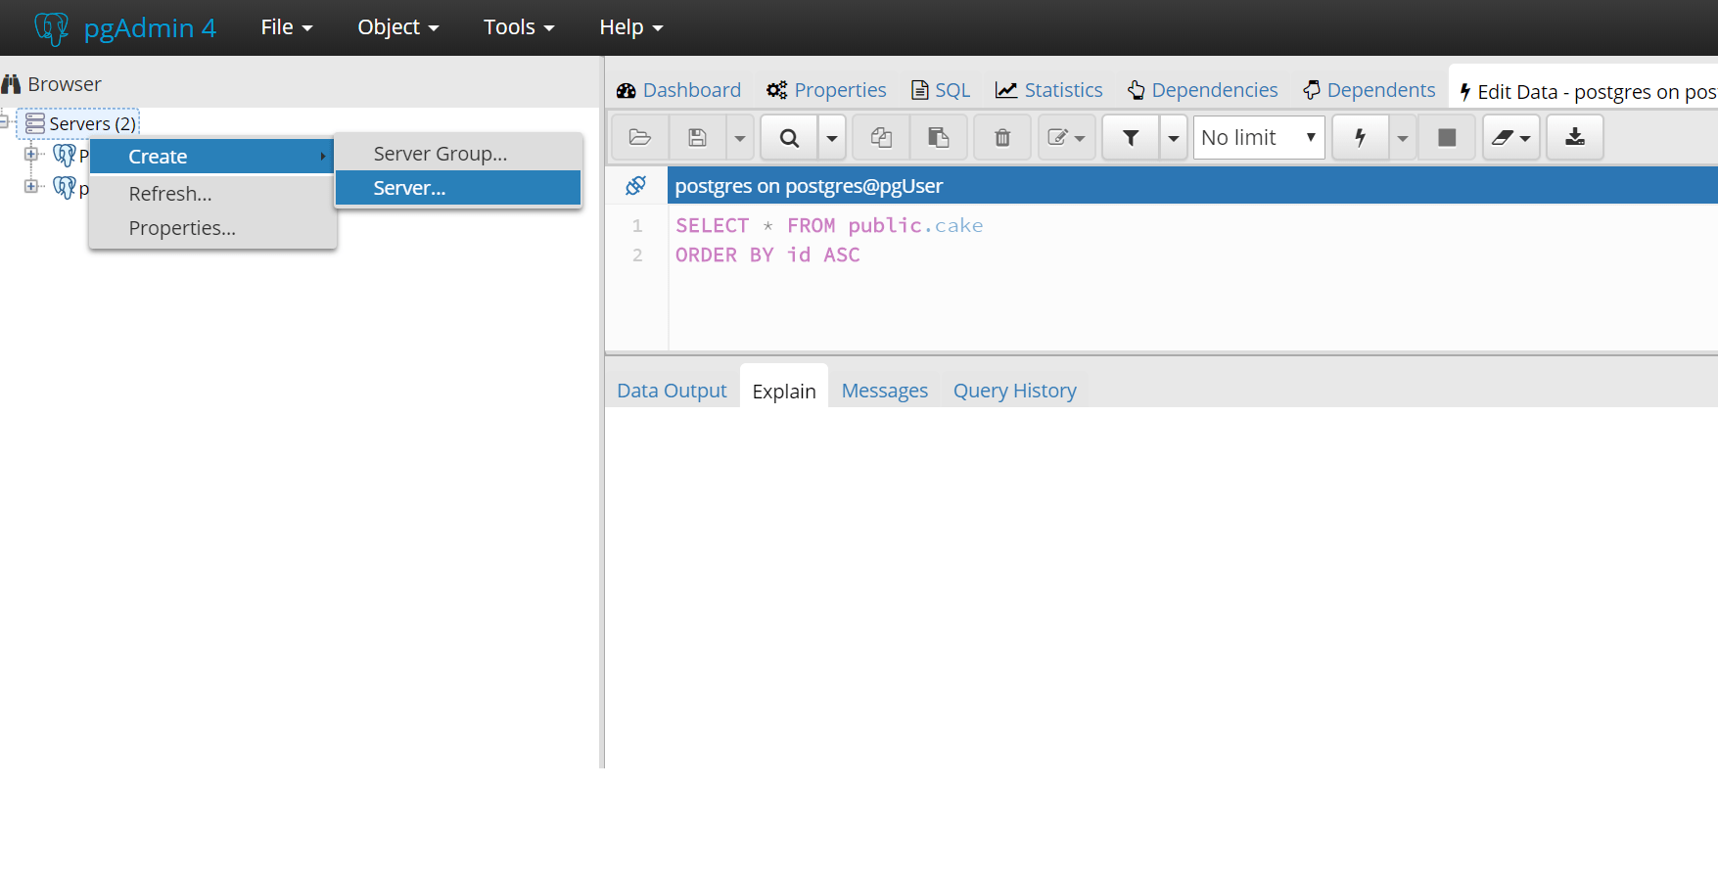
Task: Click the Stop query square button
Action: 1446,138
